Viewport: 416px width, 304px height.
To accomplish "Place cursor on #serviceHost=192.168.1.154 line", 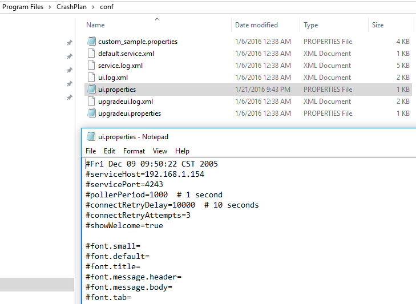I will 145,174.
